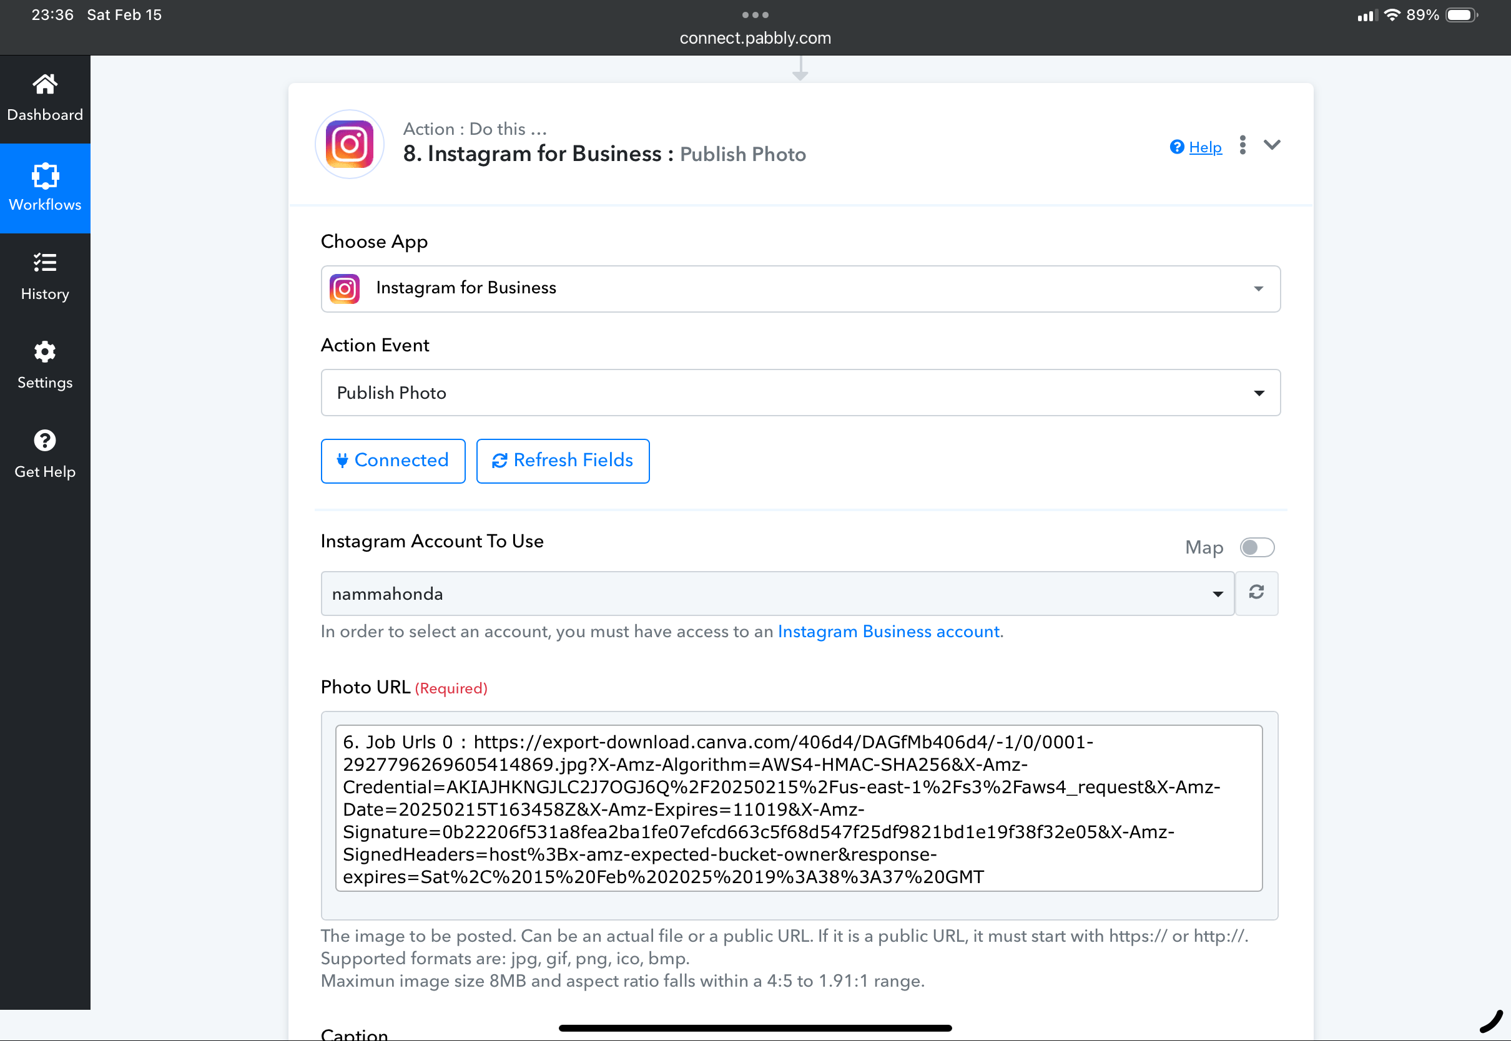Refresh the Instagram account list icon

click(x=1256, y=592)
